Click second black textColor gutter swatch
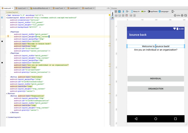This screenshot has height=133, width=188. (2, 63)
